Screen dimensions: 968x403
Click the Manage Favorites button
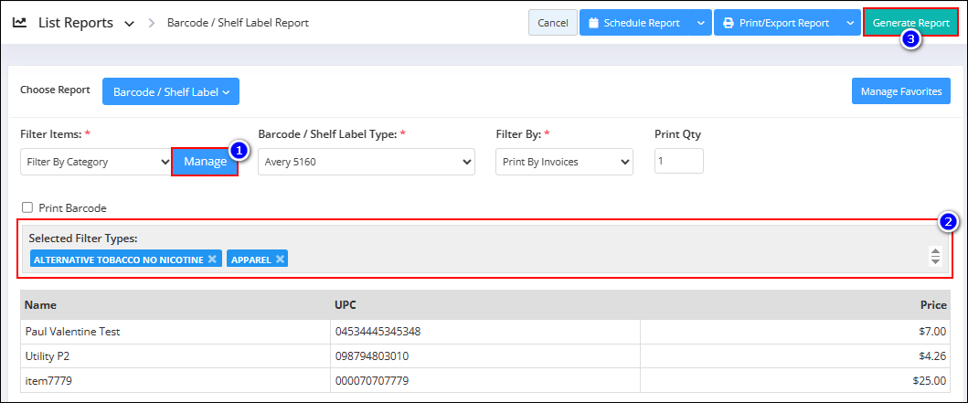(x=901, y=90)
